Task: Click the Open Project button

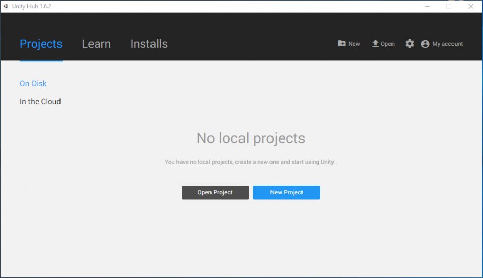Action: click(215, 192)
